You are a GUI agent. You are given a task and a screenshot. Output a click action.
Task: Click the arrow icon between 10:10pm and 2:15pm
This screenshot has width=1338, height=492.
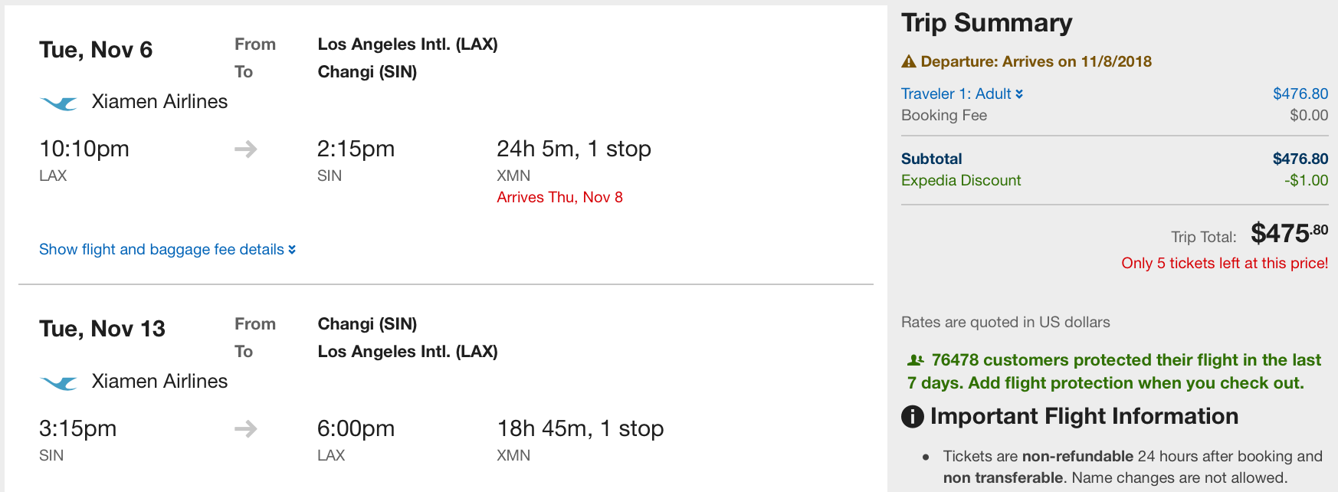(245, 149)
